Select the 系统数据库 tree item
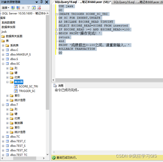 (8, 23)
